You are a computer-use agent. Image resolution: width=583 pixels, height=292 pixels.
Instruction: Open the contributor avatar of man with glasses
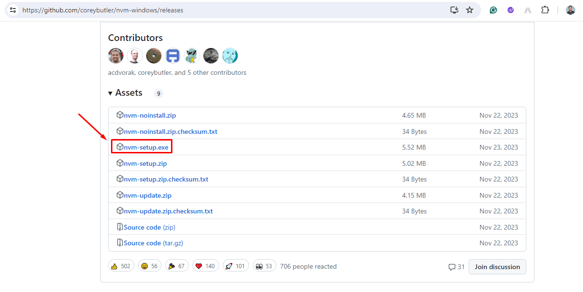pos(116,56)
